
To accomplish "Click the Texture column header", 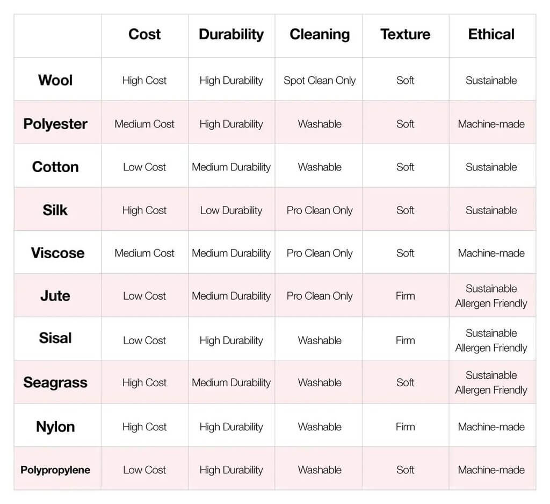I will pos(405,34).
